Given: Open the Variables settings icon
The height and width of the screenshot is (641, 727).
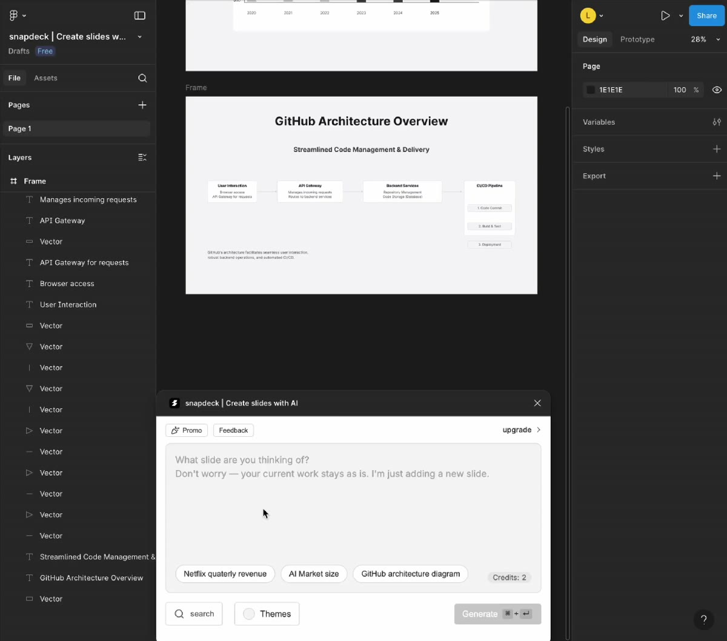Looking at the screenshot, I should tap(717, 122).
